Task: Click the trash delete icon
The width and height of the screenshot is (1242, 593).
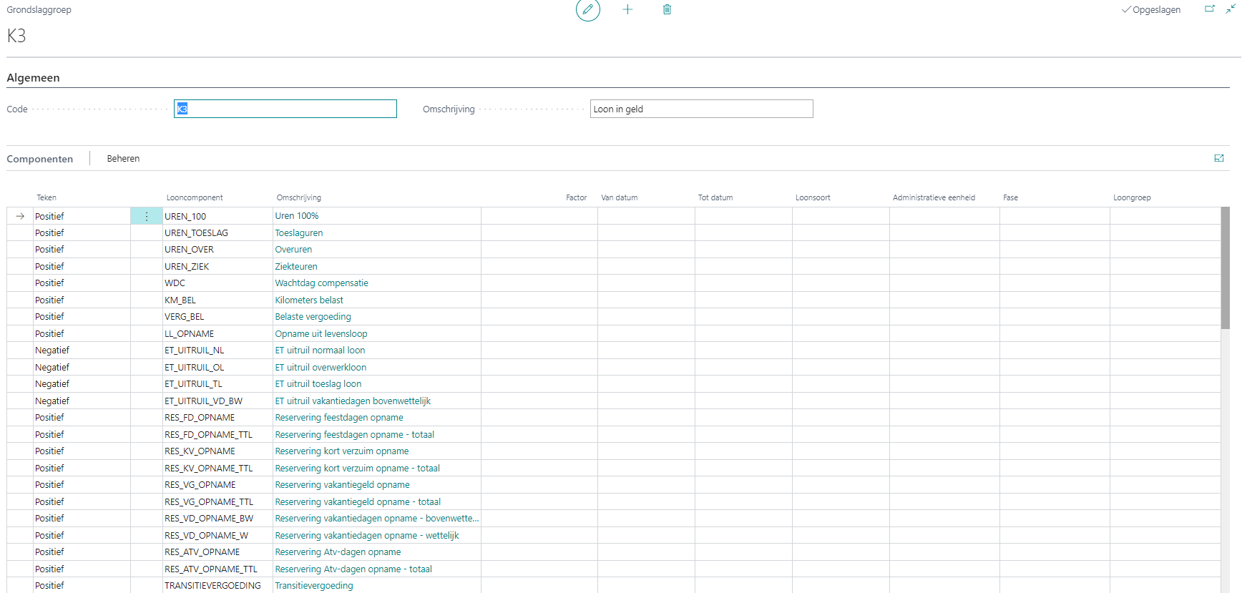Action: [x=667, y=9]
